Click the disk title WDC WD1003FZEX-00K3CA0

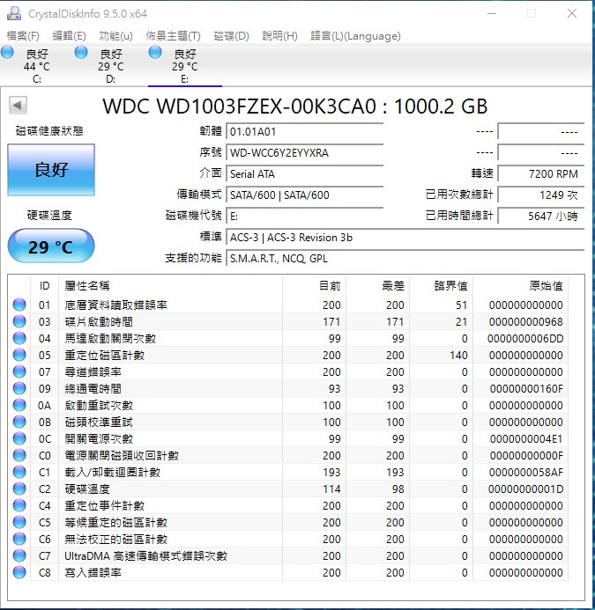click(239, 107)
